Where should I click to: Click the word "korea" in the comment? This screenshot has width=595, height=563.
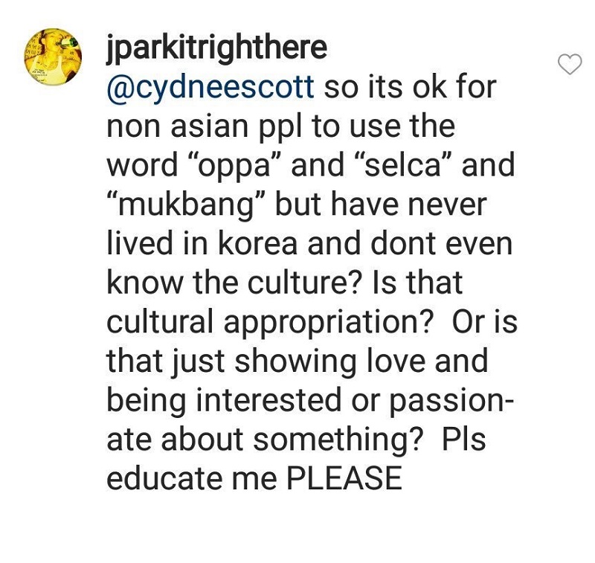point(257,245)
